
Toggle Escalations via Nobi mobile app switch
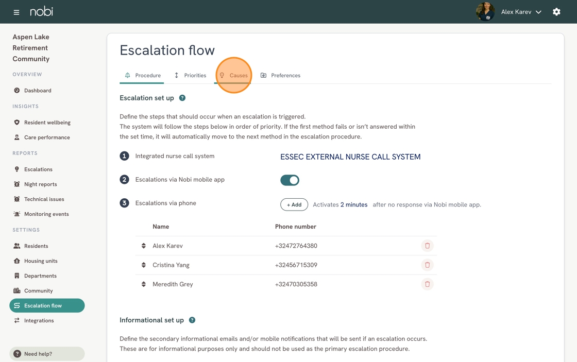[x=290, y=180]
